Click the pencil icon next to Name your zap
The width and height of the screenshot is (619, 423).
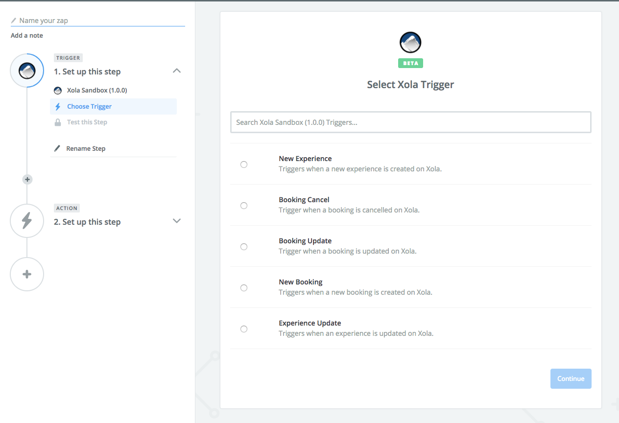pos(14,21)
